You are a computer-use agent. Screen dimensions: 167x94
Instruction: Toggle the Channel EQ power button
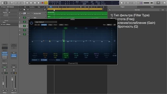[x=31, y=23]
